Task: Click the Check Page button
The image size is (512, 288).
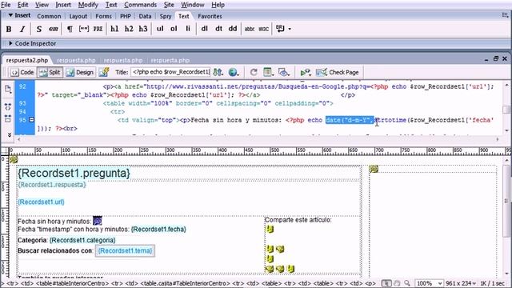Action: [x=338, y=72]
